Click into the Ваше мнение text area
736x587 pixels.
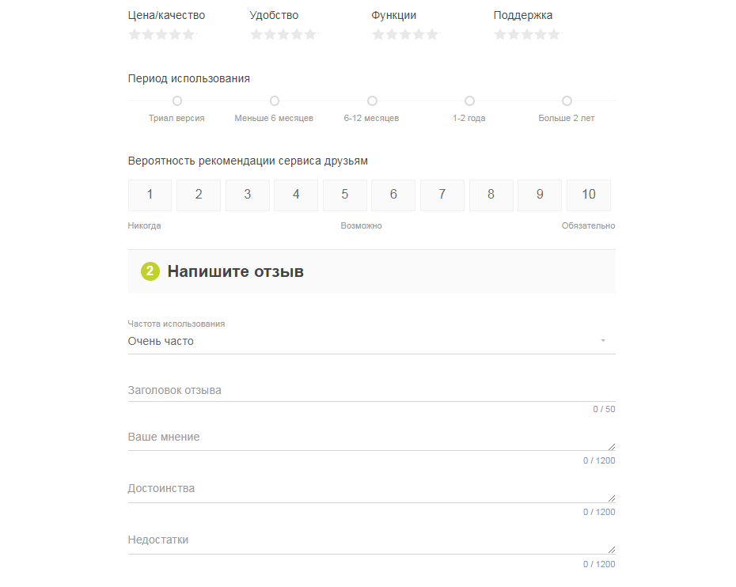pos(372,437)
